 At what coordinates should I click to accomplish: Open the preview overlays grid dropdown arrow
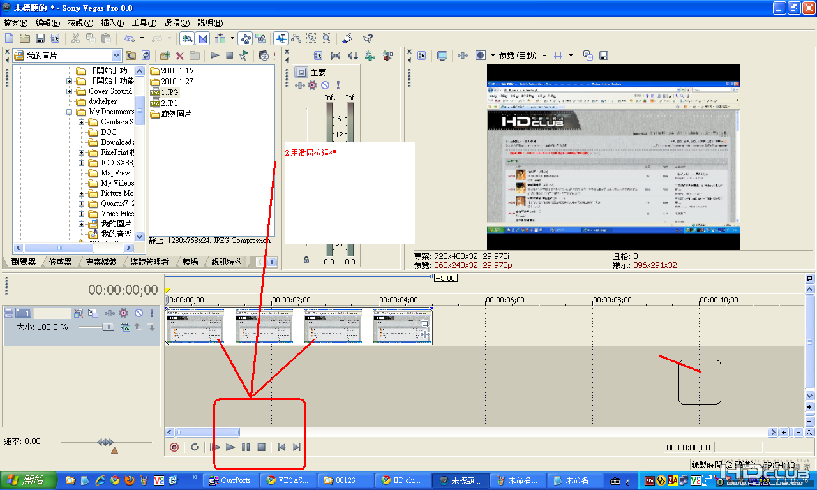571,56
